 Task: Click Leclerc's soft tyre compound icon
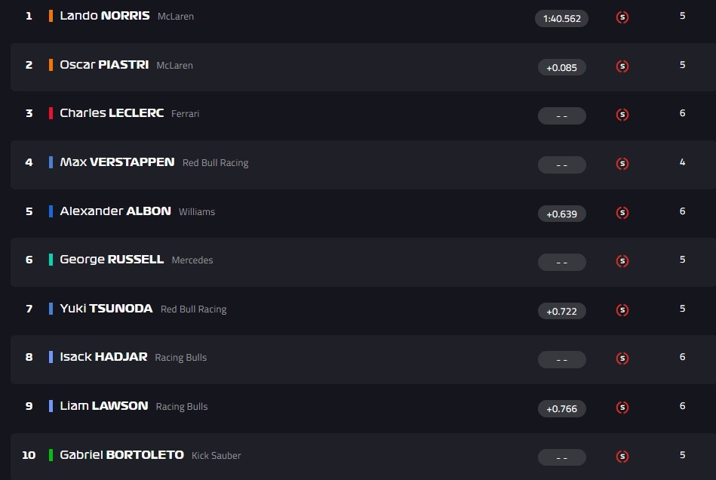(x=622, y=115)
